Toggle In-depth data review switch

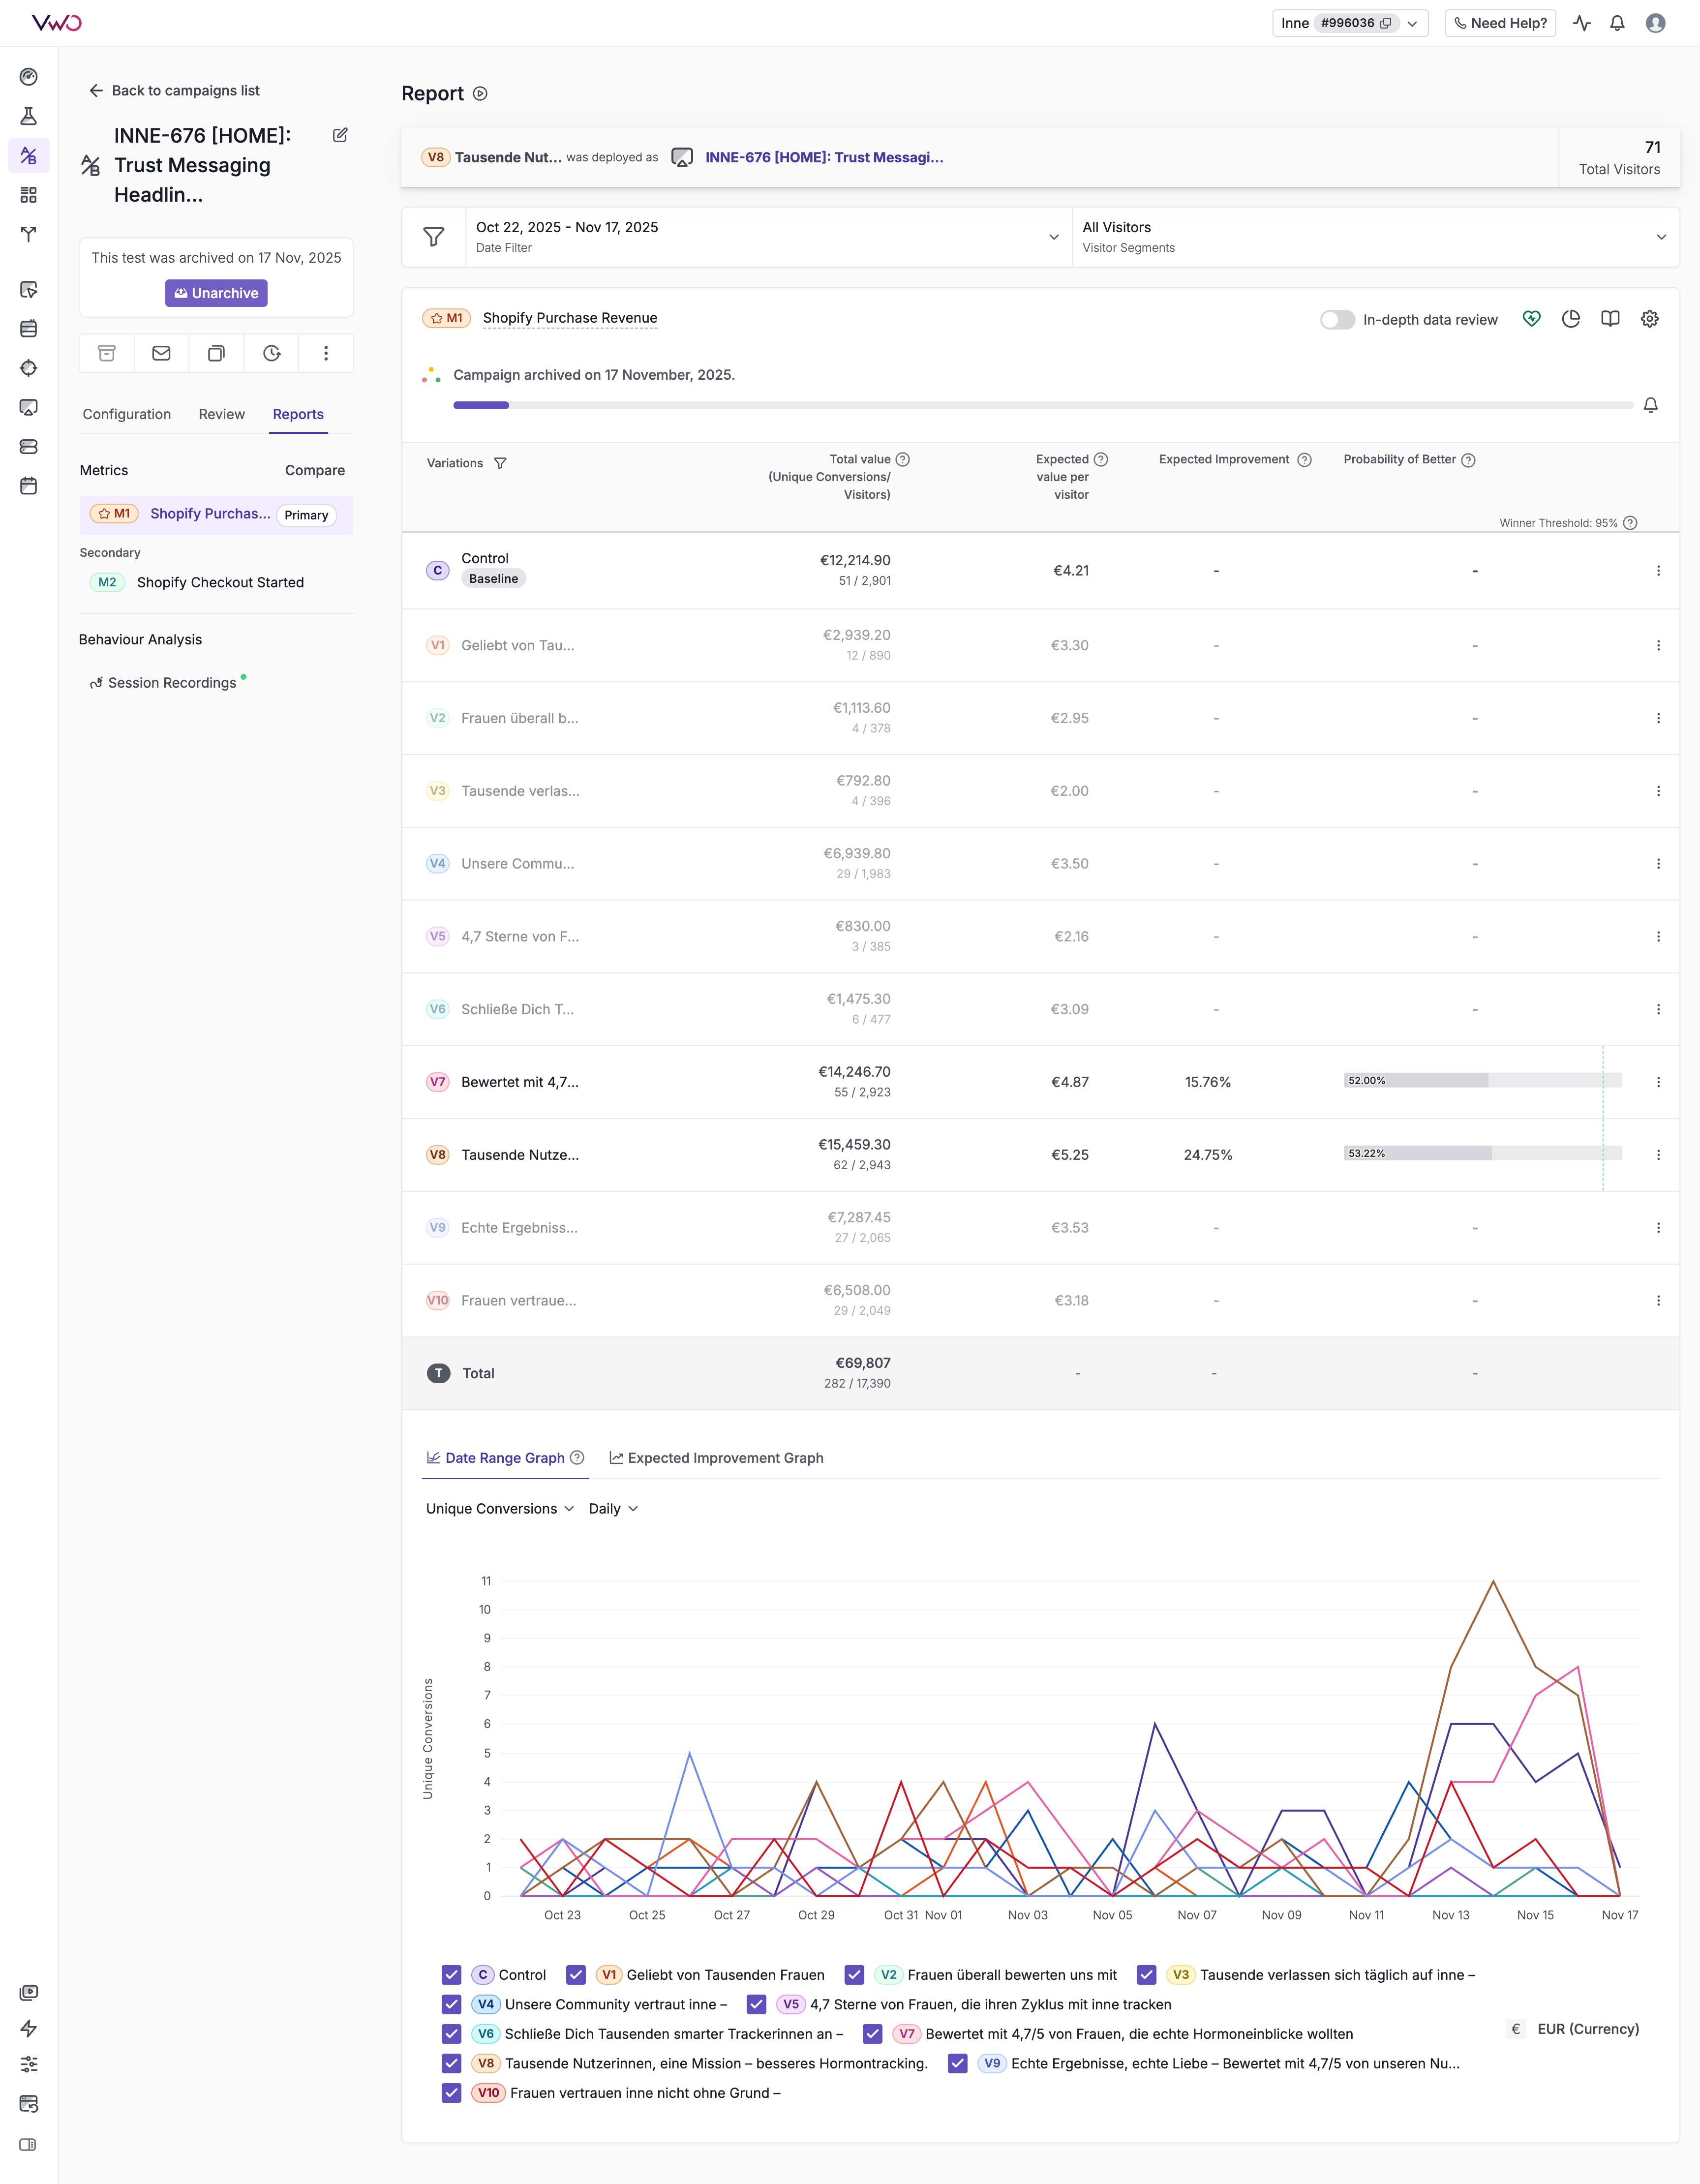pyautogui.click(x=1337, y=320)
